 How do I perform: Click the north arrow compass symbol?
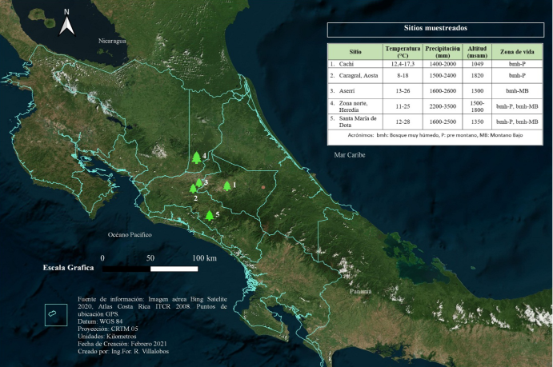point(68,25)
